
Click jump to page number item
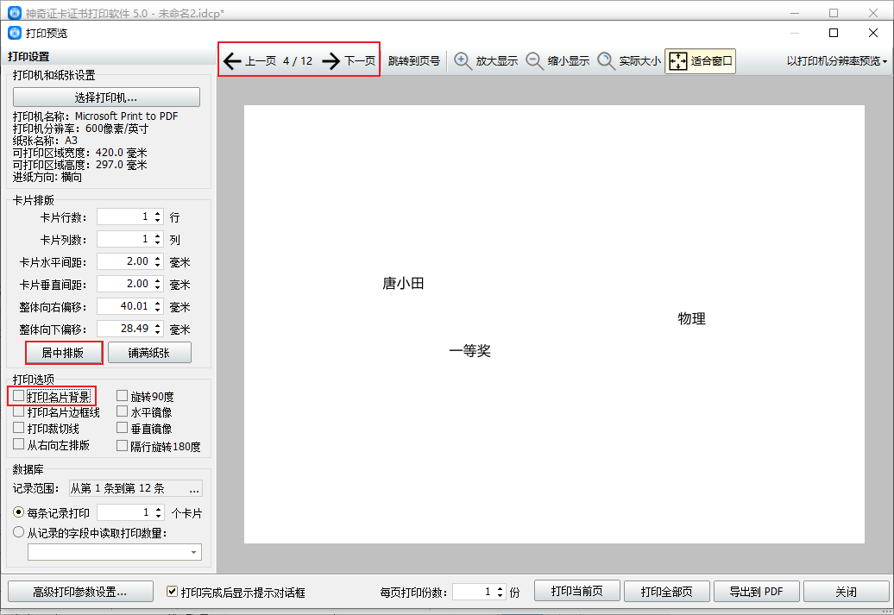coord(414,60)
